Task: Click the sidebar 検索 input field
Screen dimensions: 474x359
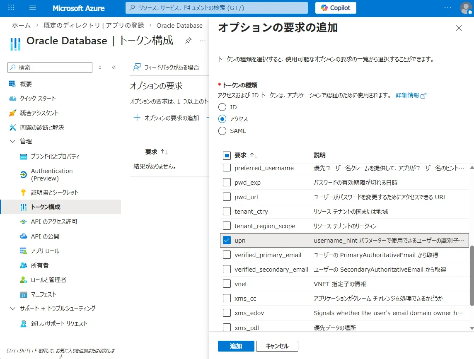Action: [x=50, y=67]
